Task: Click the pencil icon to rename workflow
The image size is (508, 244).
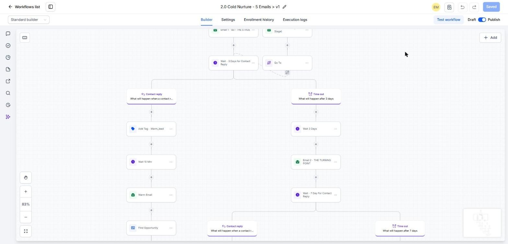Action: (284, 7)
